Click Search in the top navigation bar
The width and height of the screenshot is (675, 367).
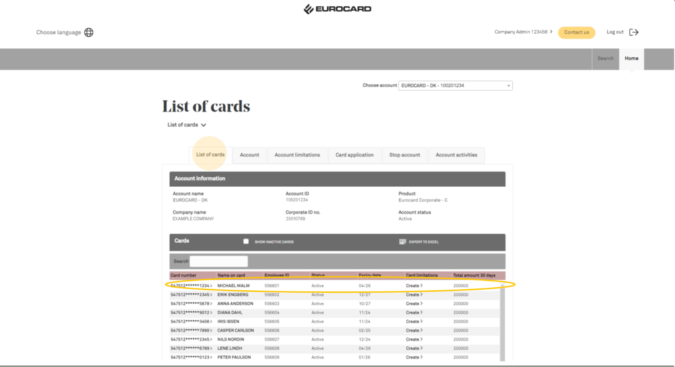pyautogui.click(x=605, y=59)
